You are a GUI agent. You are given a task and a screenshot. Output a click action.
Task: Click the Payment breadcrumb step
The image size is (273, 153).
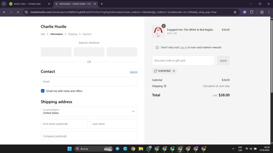pos(87,34)
